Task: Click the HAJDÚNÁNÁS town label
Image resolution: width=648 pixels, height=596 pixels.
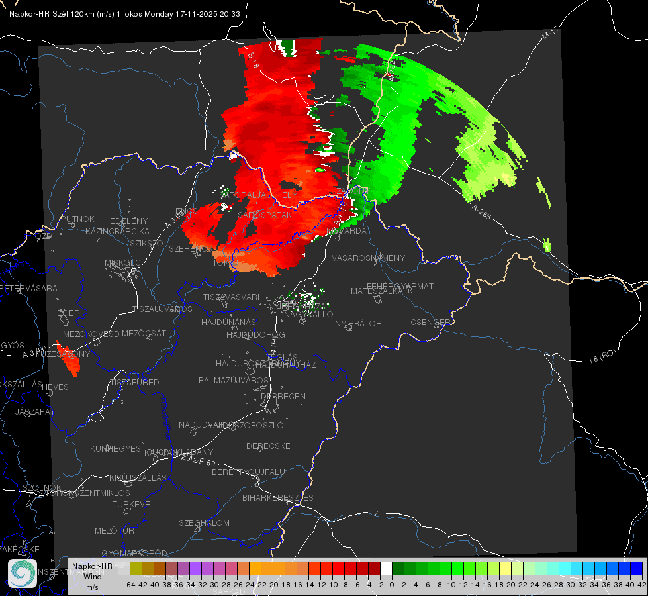Action: click(x=228, y=322)
